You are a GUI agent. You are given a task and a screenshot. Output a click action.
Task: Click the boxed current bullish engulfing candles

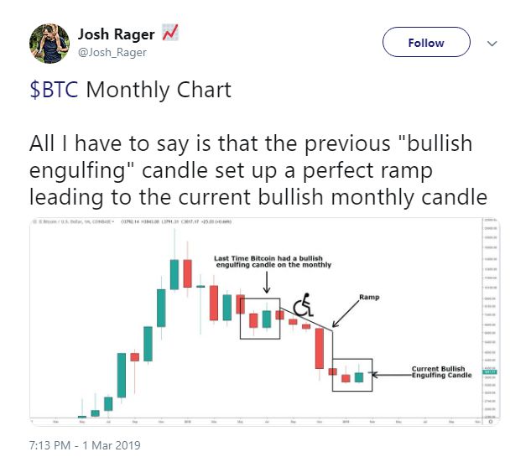pos(351,375)
